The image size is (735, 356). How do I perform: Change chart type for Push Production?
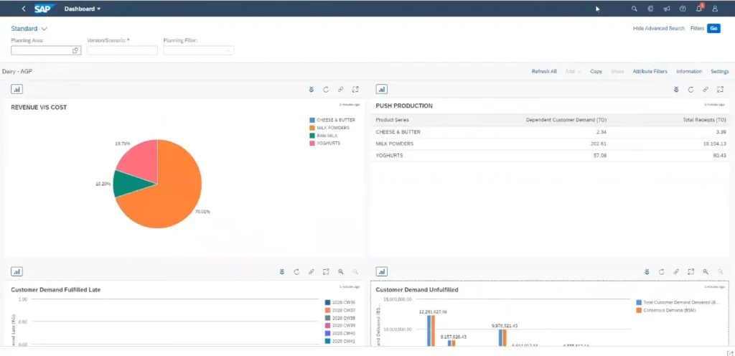tap(382, 89)
